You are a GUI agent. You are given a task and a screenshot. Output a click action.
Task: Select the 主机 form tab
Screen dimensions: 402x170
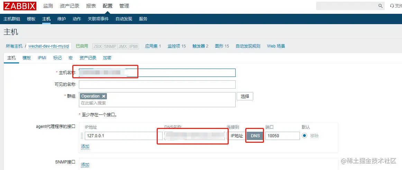pos(11,58)
